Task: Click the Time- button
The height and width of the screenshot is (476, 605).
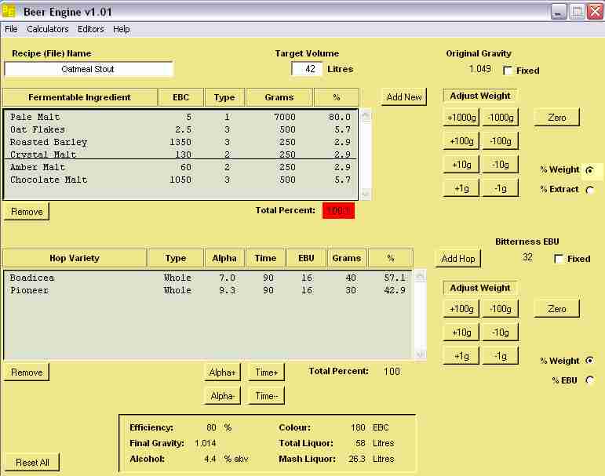Action: [266, 396]
